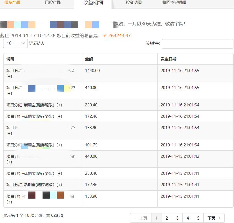Click the 上页 previous page button

[140, 218]
